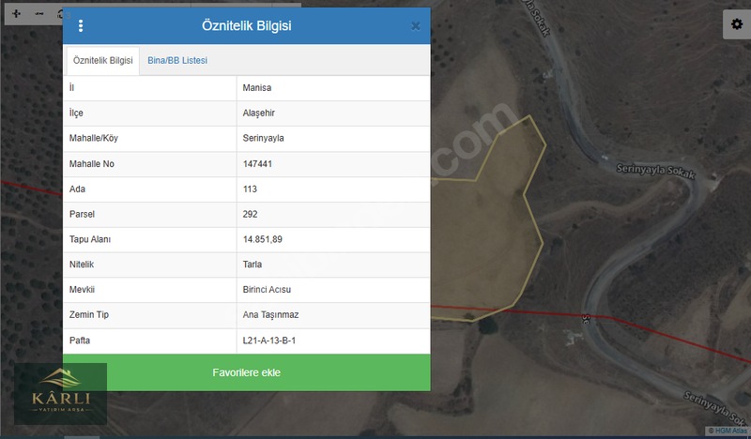Open map settings gear icon
Viewport: 751px width, 439px height.
click(737, 24)
